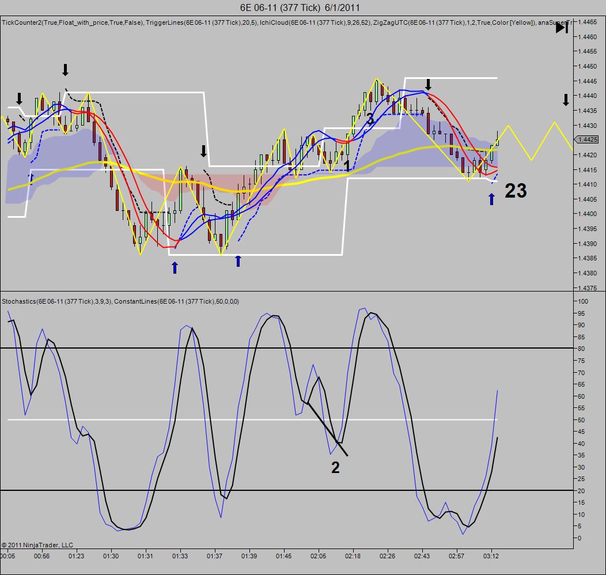Click the Stochastics(6E 06-11 (377 Tick),3,9,3) label
The width and height of the screenshot is (606, 575).
(x=57, y=301)
